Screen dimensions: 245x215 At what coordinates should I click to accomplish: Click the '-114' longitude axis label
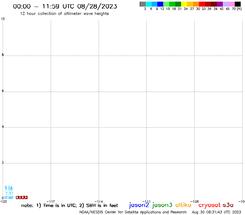point(99,202)
